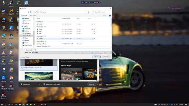
Task: Open the Google Chrome desktop icon
Action: pyautogui.click(x=4, y=45)
